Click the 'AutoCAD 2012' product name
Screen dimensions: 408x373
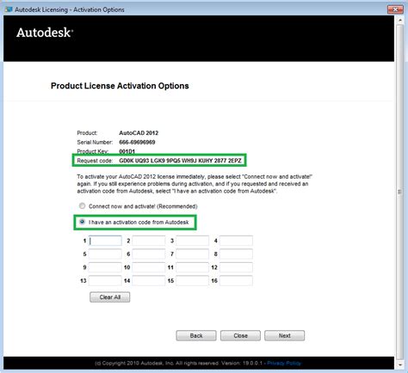(139, 133)
